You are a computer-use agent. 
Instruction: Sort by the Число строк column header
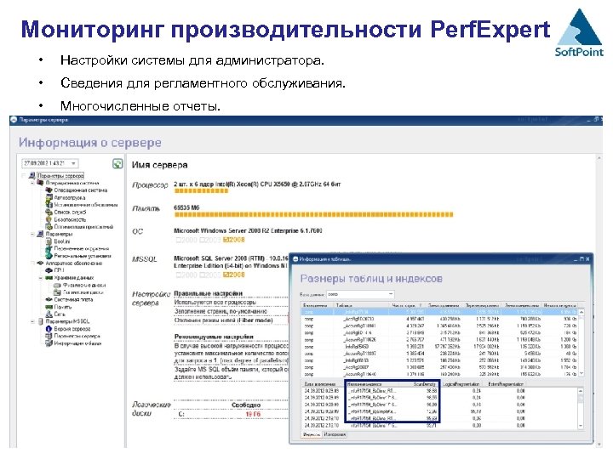407,305
